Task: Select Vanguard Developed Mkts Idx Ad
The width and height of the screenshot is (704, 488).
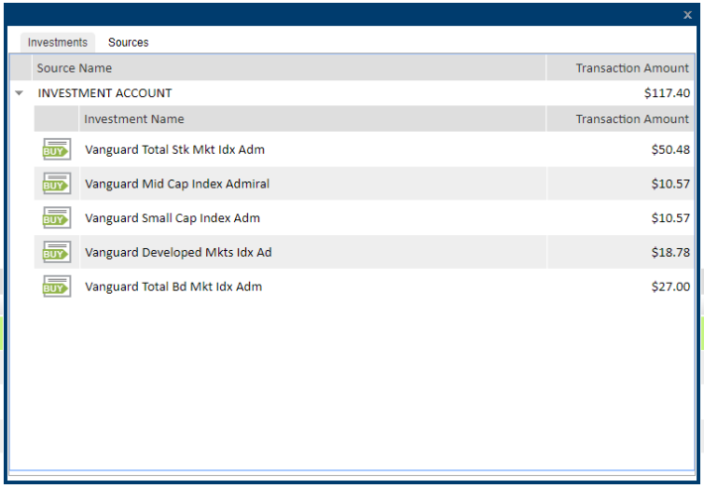Action: (178, 252)
